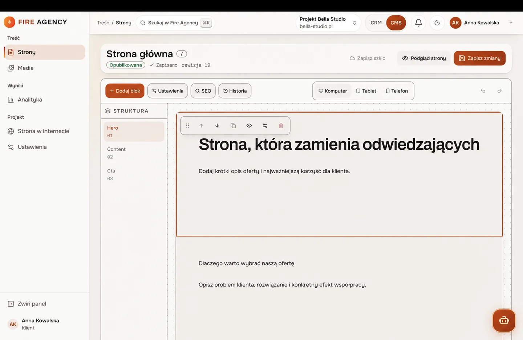Click the Strony breadcrumb link

pos(123,23)
